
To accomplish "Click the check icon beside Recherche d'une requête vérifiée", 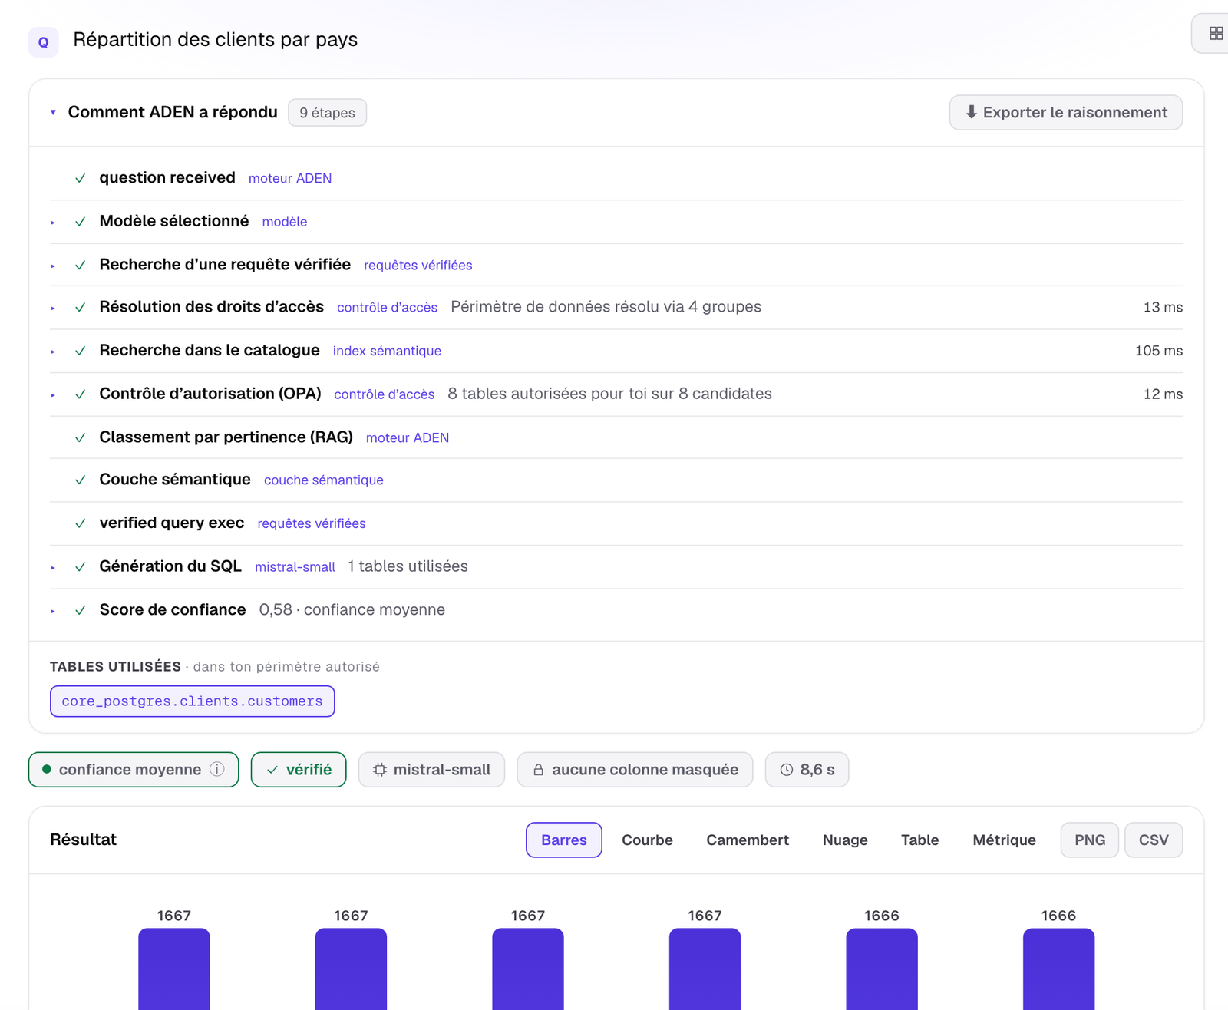I will 80,265.
